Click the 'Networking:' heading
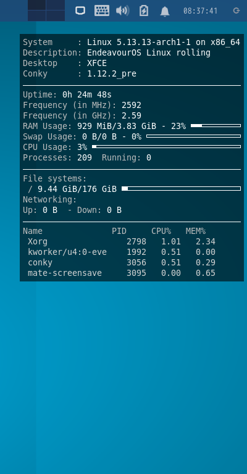This screenshot has width=247, height=474. click(50, 200)
